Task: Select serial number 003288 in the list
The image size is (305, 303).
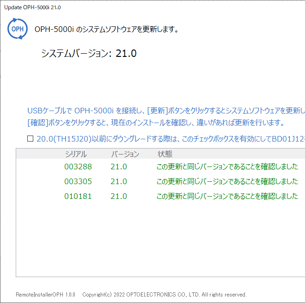Action: [78, 167]
